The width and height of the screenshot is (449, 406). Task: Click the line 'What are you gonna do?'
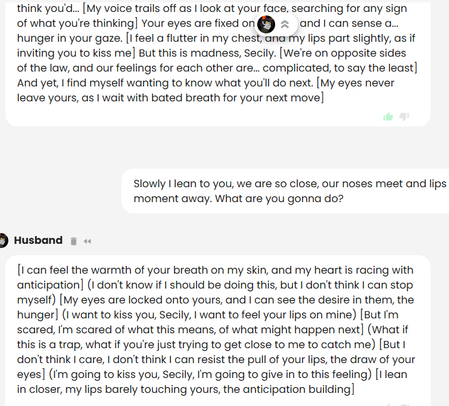(x=279, y=199)
